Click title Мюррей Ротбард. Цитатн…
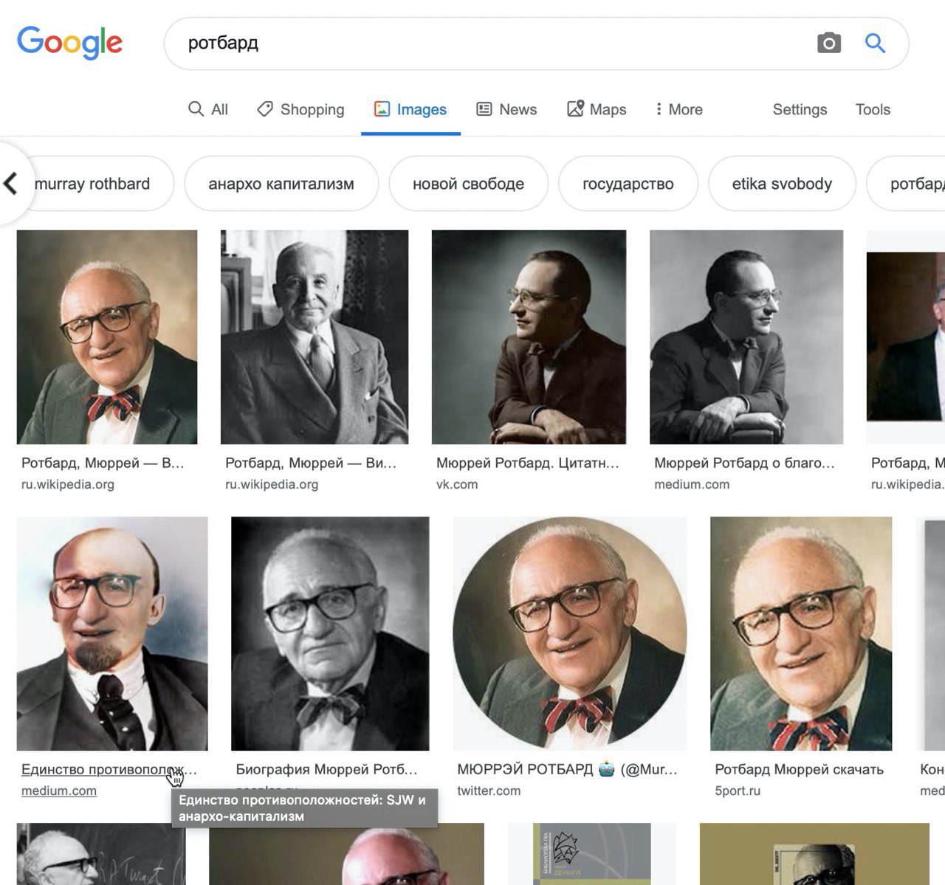This screenshot has height=885, width=945. click(x=528, y=463)
